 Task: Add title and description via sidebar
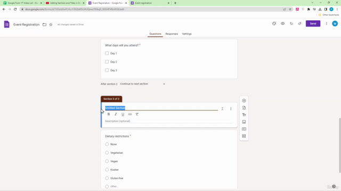pos(244,115)
